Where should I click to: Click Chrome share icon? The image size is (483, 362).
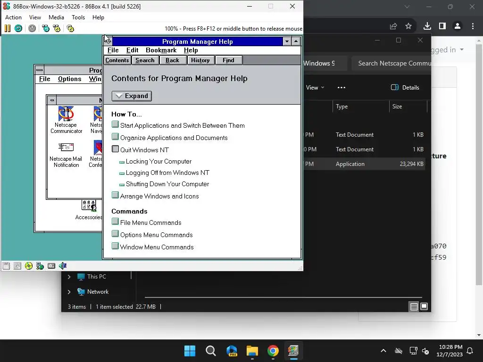393,26
